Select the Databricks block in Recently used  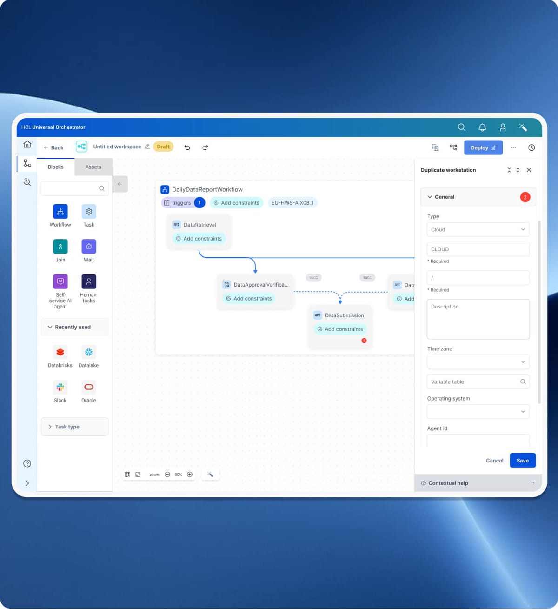(60, 352)
